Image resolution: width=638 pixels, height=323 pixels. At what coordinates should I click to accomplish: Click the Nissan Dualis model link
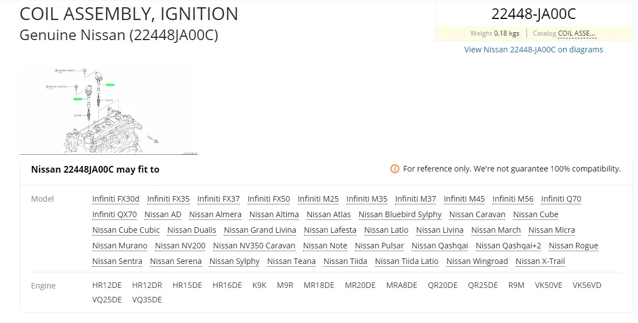point(192,231)
